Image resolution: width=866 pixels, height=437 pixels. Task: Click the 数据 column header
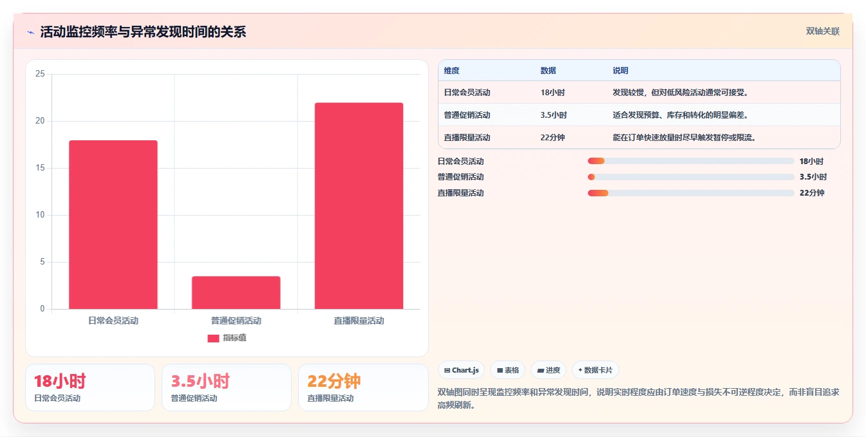click(548, 71)
